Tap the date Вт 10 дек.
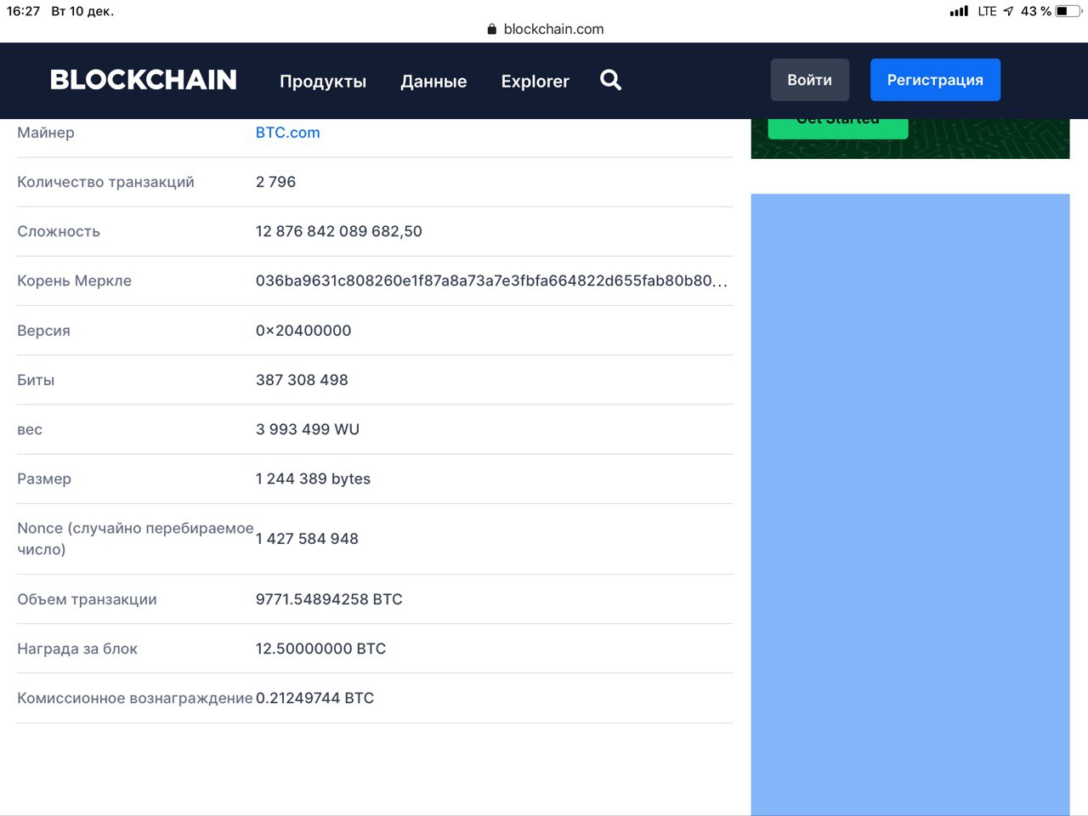This screenshot has width=1088, height=816. tap(82, 11)
